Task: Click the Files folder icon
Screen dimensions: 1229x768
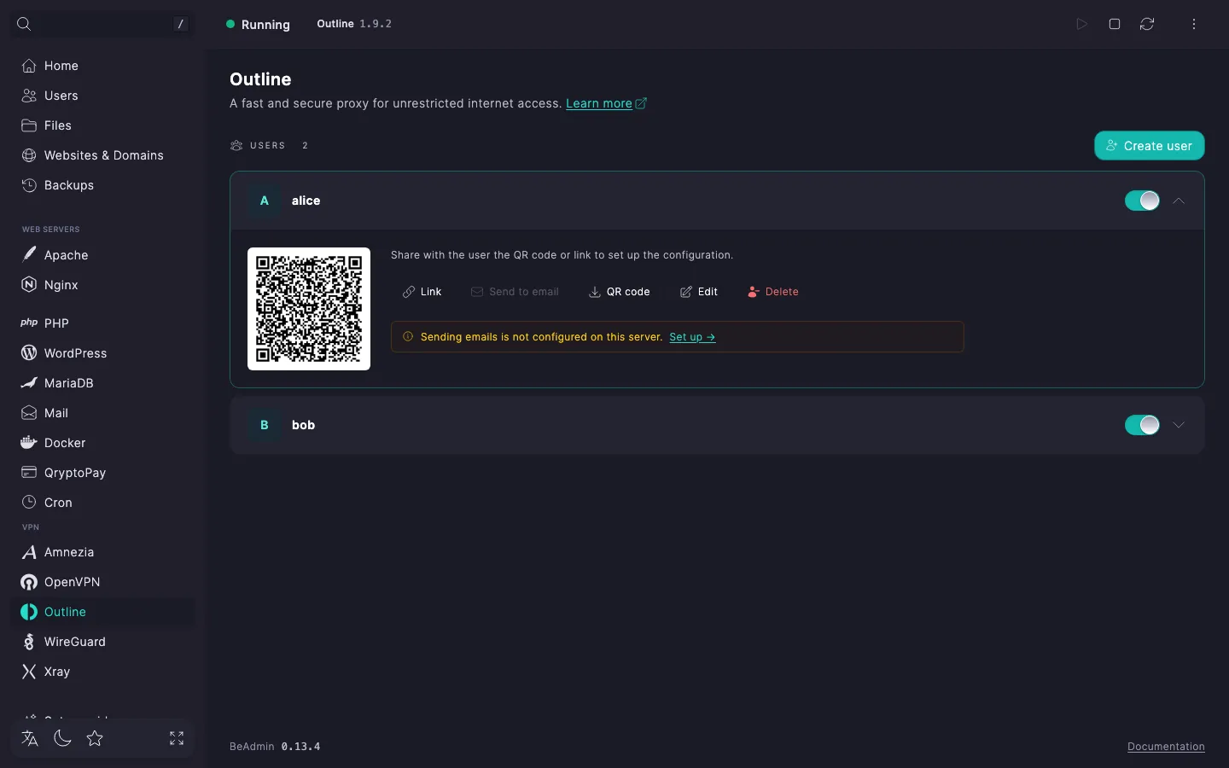Action: [29, 125]
